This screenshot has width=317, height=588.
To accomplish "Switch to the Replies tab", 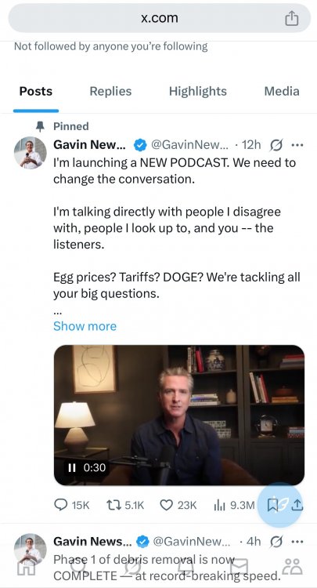I will pos(110,91).
